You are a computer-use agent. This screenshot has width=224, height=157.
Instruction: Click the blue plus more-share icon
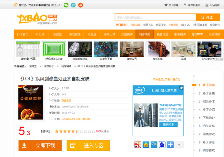pos(170,144)
